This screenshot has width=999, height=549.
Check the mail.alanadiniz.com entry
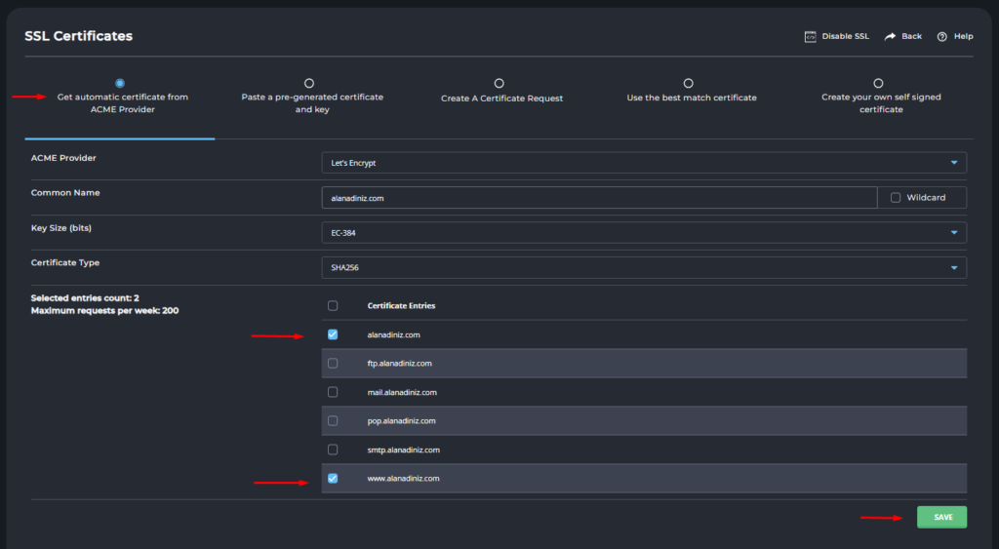coord(333,392)
